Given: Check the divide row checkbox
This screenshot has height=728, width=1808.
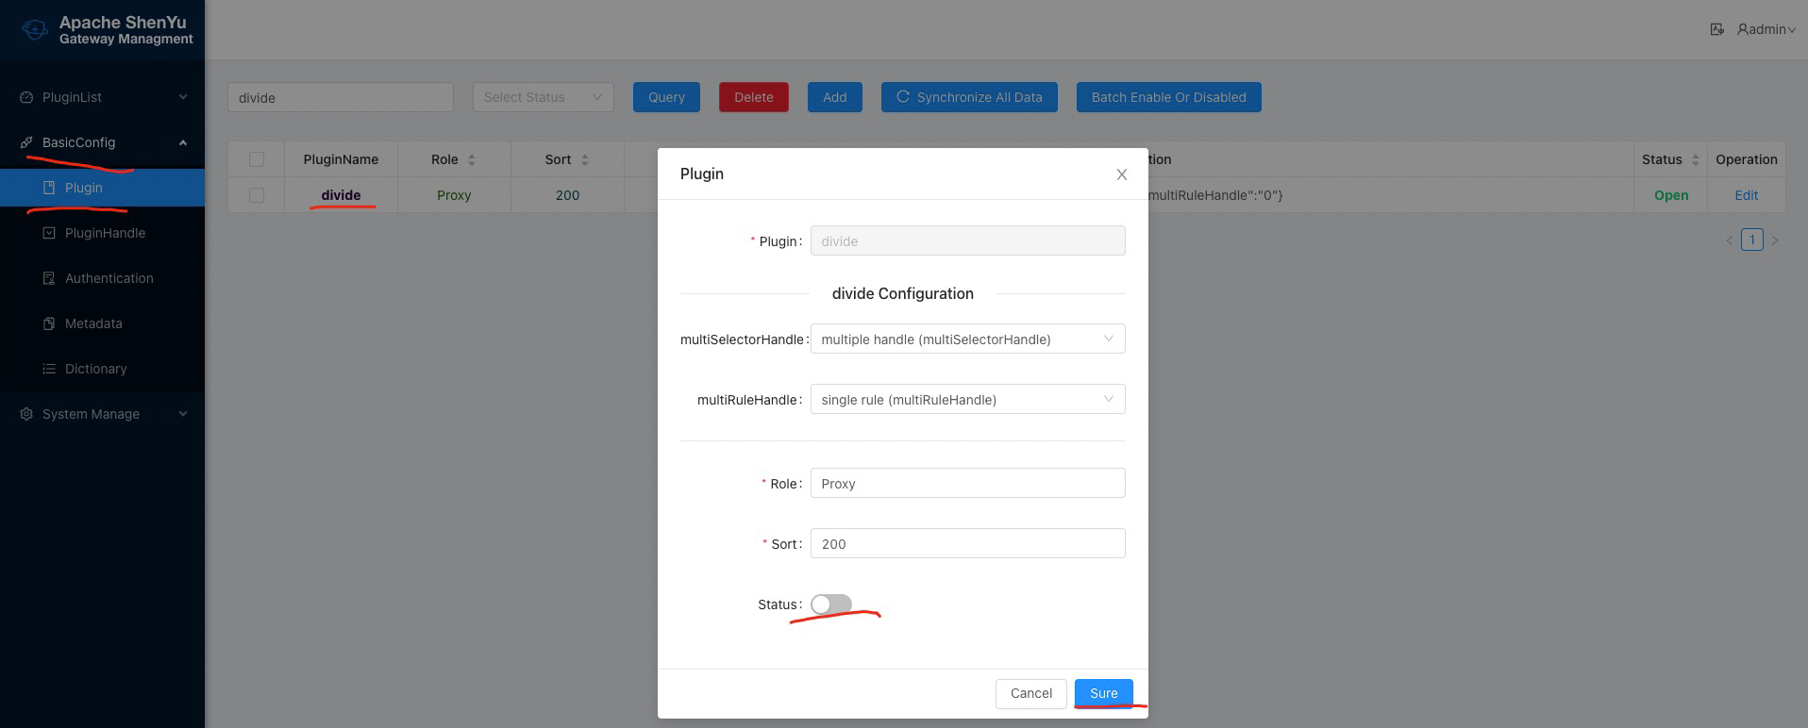Looking at the screenshot, I should [257, 195].
